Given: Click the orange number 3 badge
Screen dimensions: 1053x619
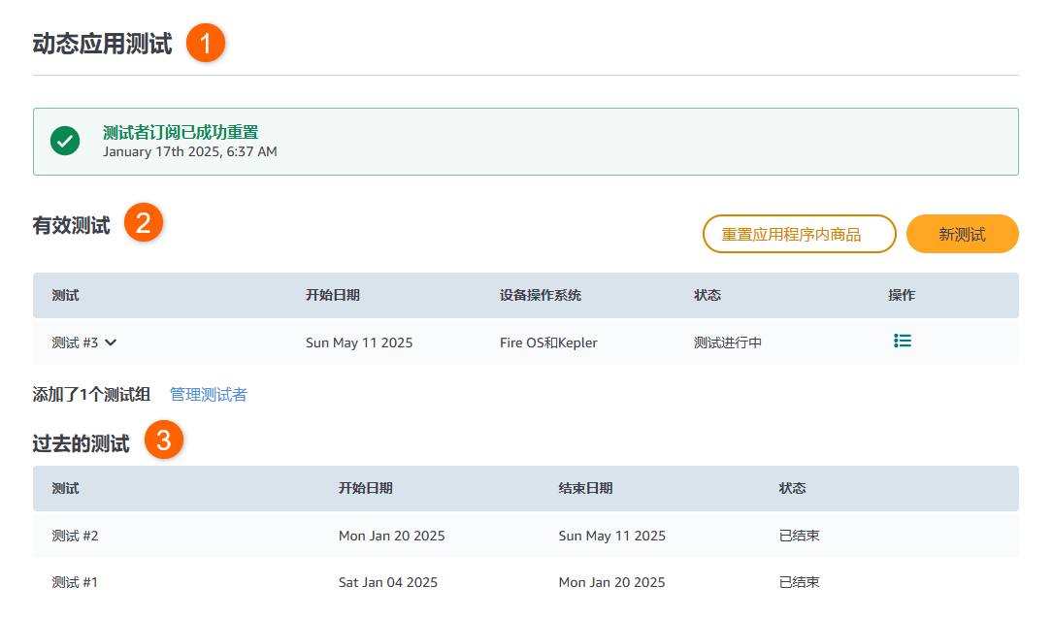Looking at the screenshot, I should [164, 440].
